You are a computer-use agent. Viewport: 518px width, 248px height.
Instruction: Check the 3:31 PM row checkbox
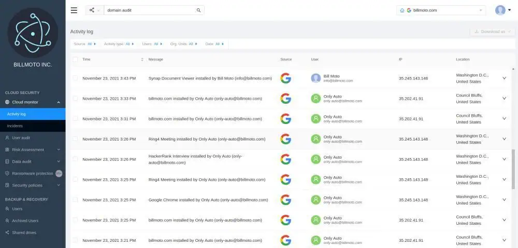(x=75, y=118)
